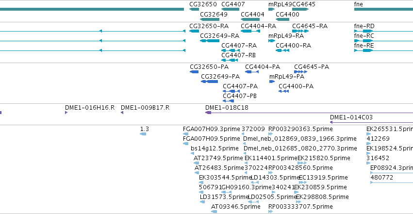Click the fne-RC transcript
This screenshot has height=214, width=413.
click(x=383, y=41)
